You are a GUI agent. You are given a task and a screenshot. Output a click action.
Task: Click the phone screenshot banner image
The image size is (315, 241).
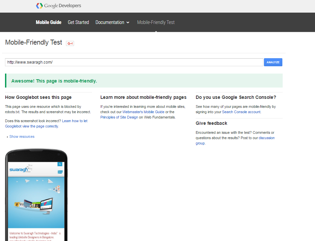tap(36, 202)
